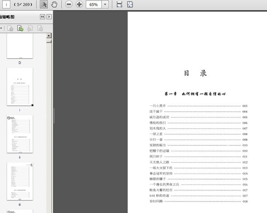The width and height of the screenshot is (267, 213).
Task: Click the page number input box
Action: pos(6,4)
